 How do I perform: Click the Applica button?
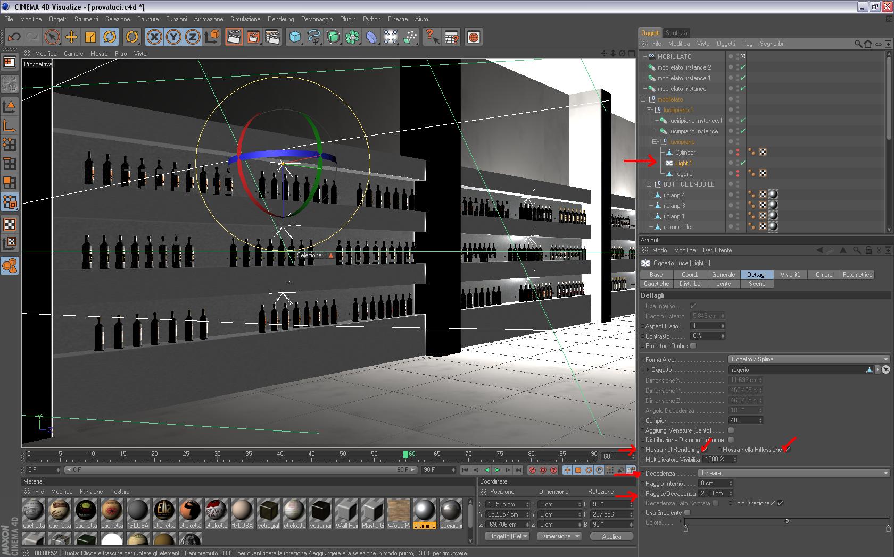[x=611, y=537]
